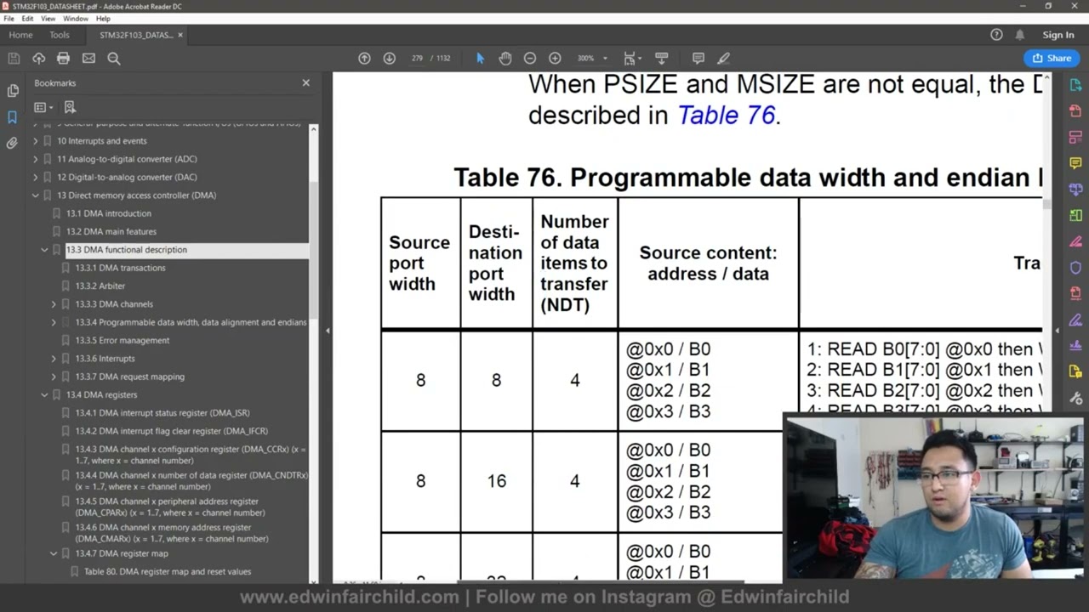Go to next page arrow
Screen dimensions: 1089x612
389,58
